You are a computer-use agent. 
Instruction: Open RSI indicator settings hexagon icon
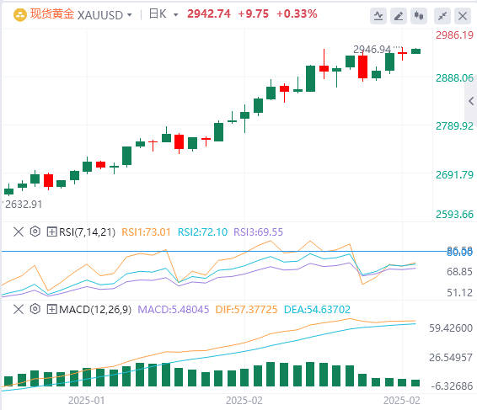tap(35, 232)
